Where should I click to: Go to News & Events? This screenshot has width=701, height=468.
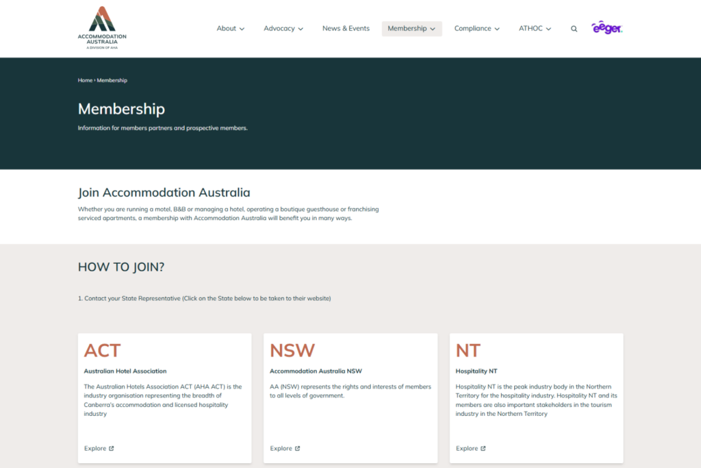click(x=346, y=28)
